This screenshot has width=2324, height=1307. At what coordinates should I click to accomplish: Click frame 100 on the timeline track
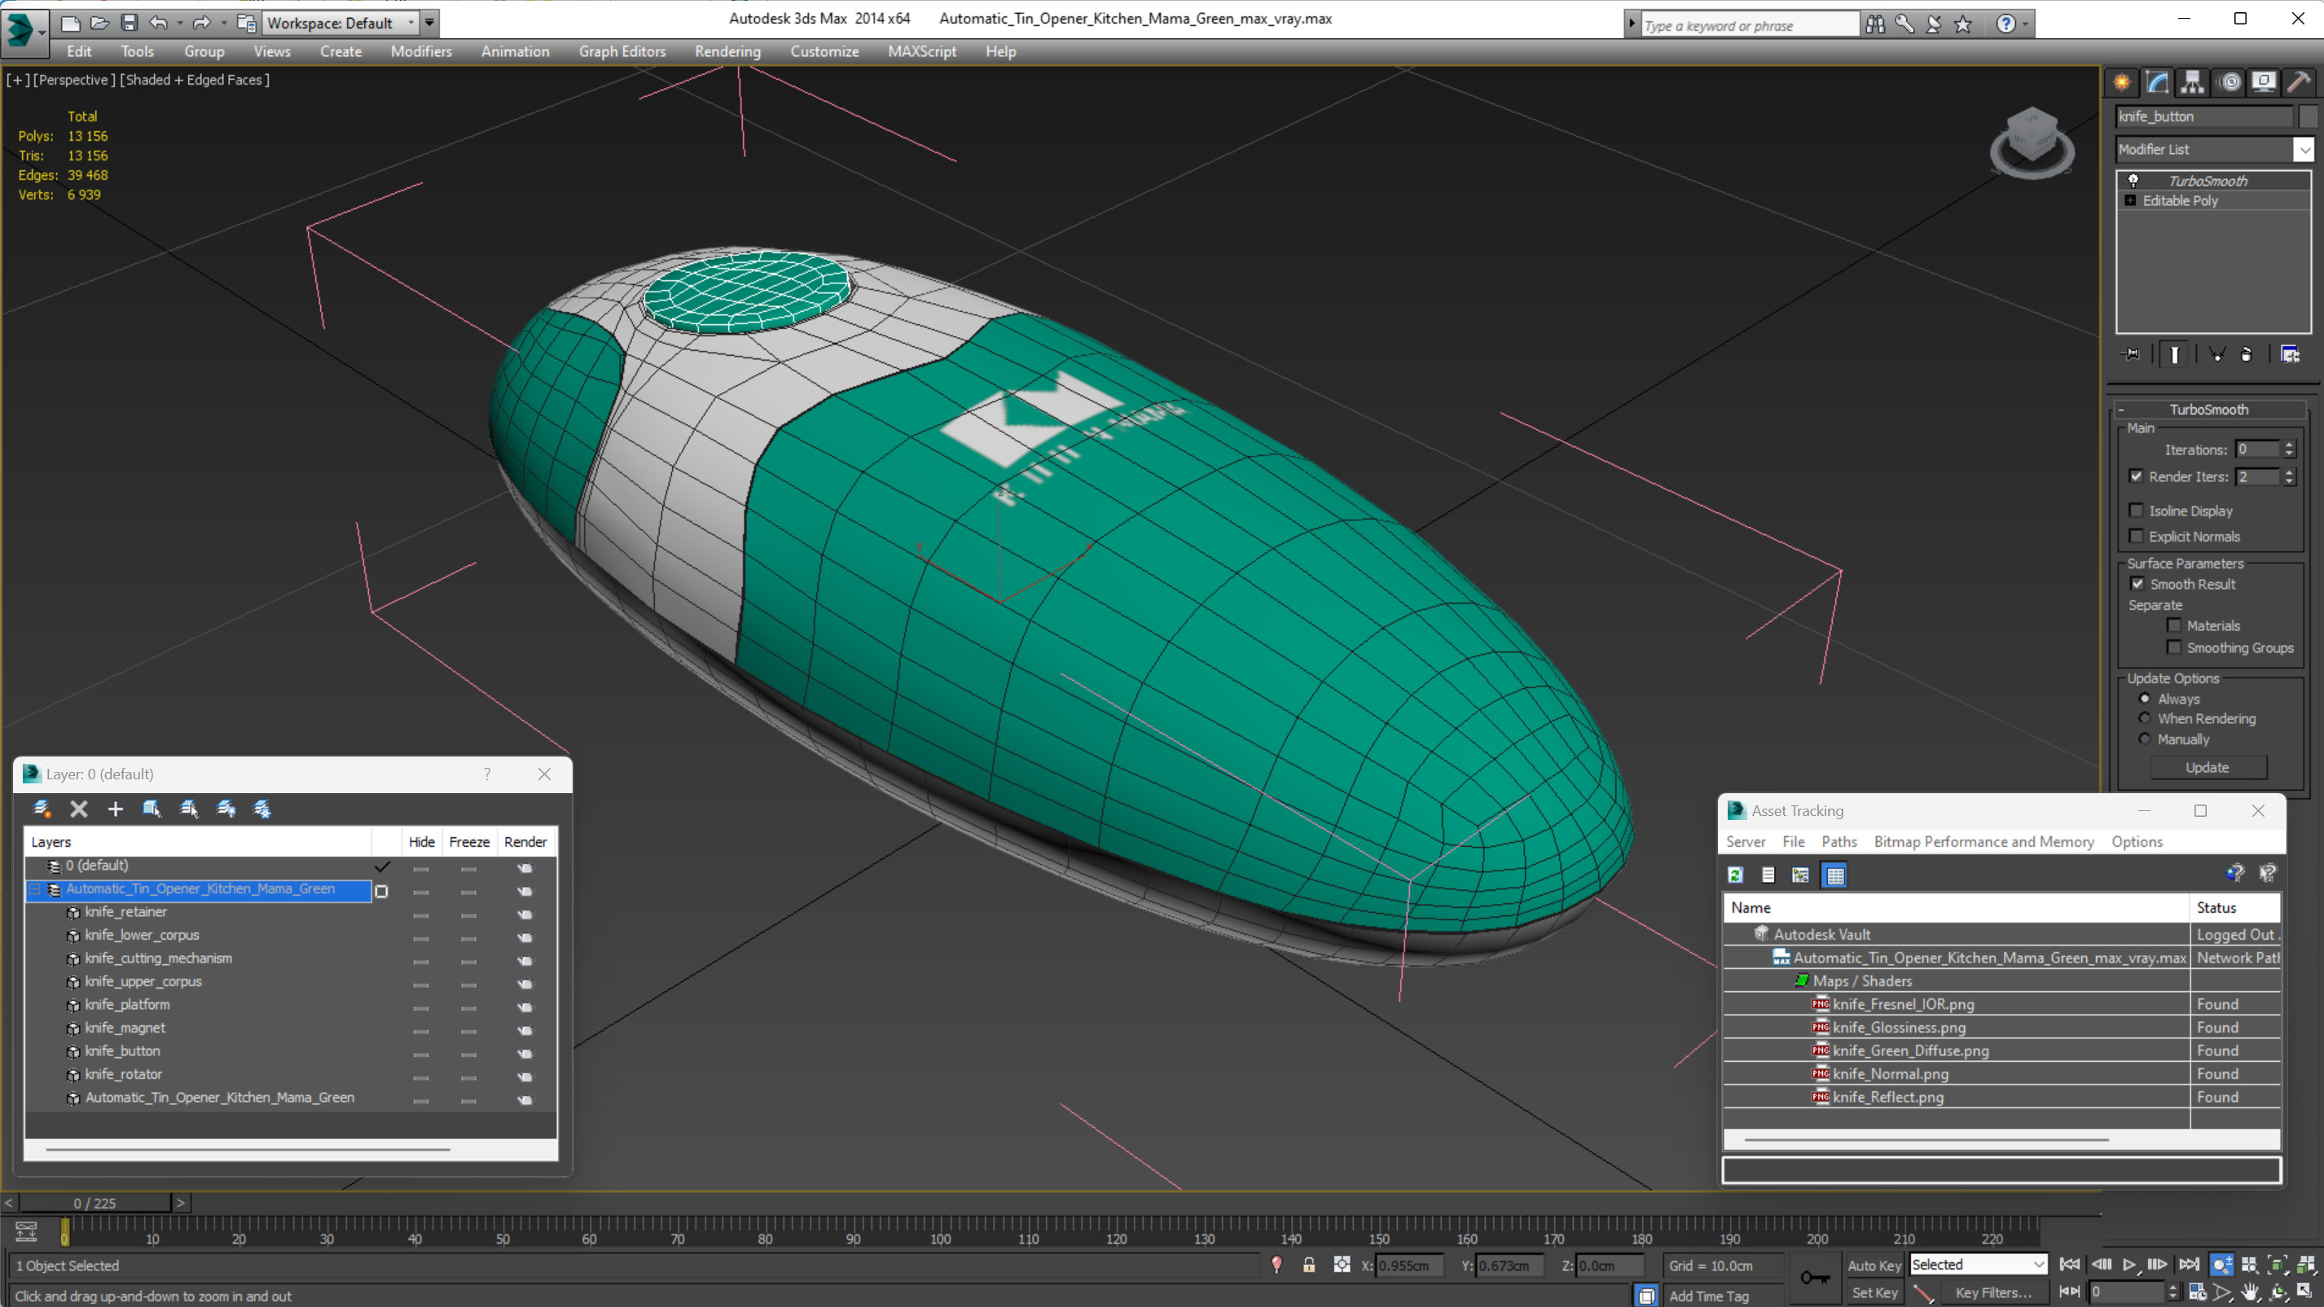[940, 1226]
